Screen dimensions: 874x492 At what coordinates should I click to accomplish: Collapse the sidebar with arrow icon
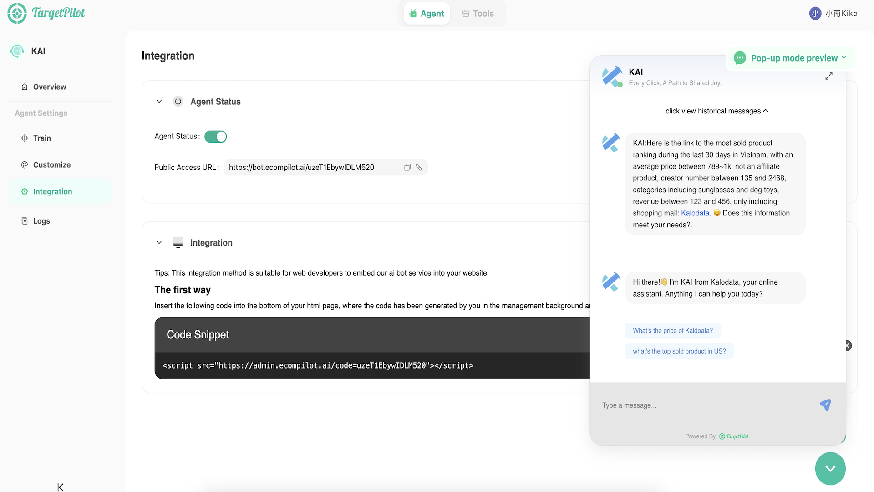(x=60, y=487)
